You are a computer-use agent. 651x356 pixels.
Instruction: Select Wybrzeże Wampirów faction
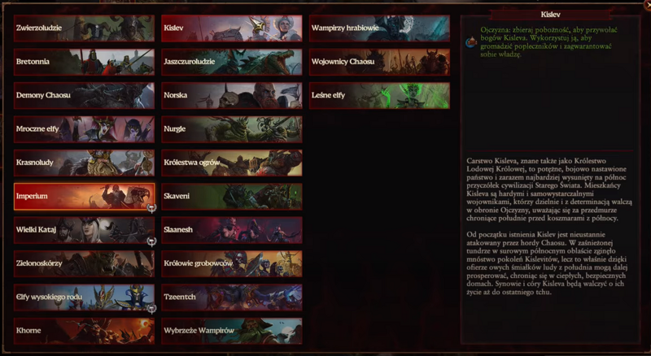click(232, 331)
